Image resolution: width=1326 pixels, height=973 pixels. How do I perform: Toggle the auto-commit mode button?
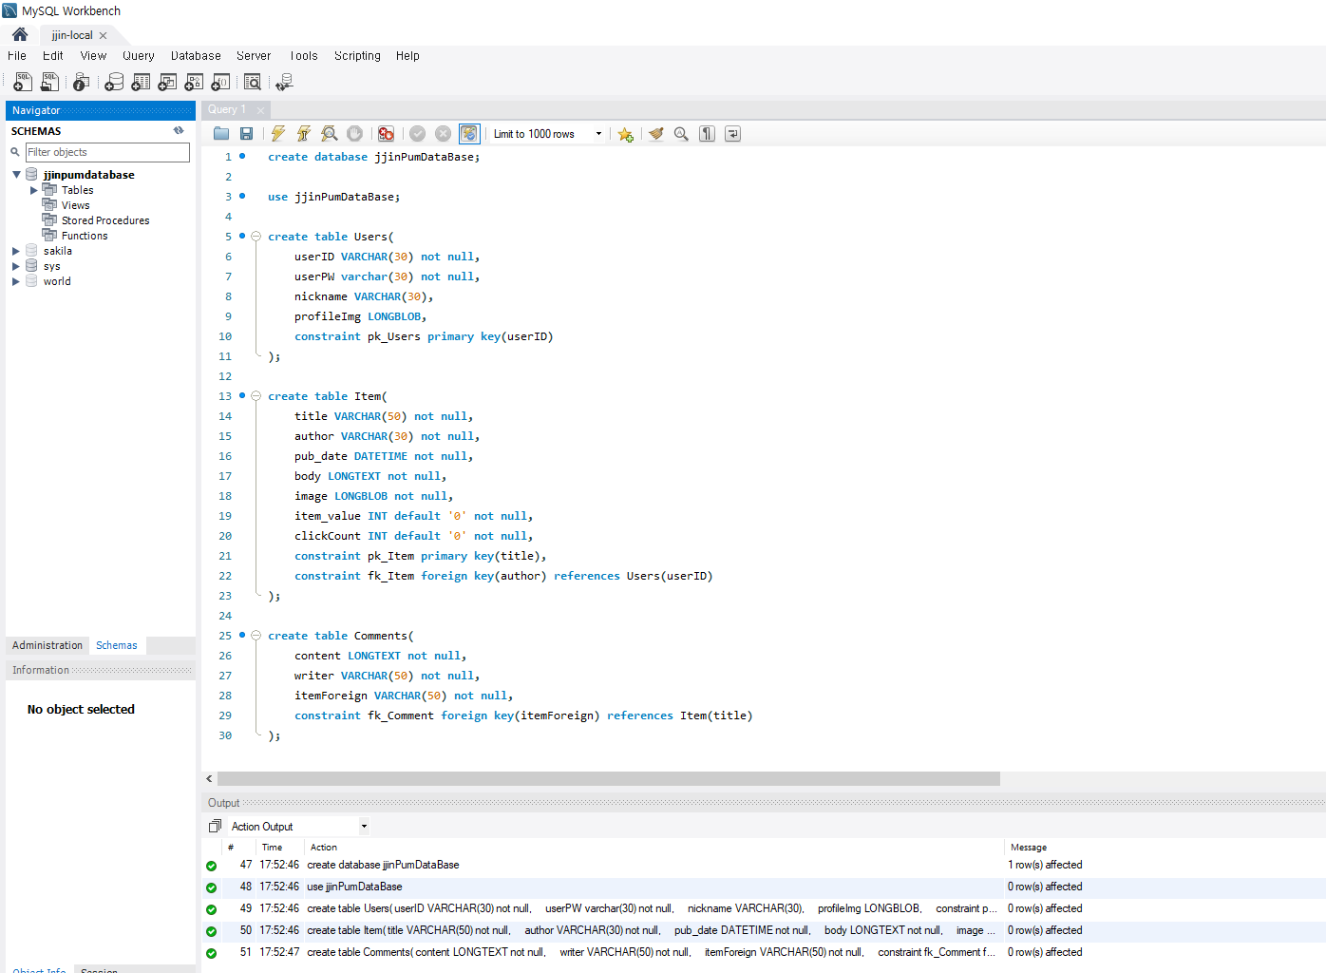click(469, 134)
